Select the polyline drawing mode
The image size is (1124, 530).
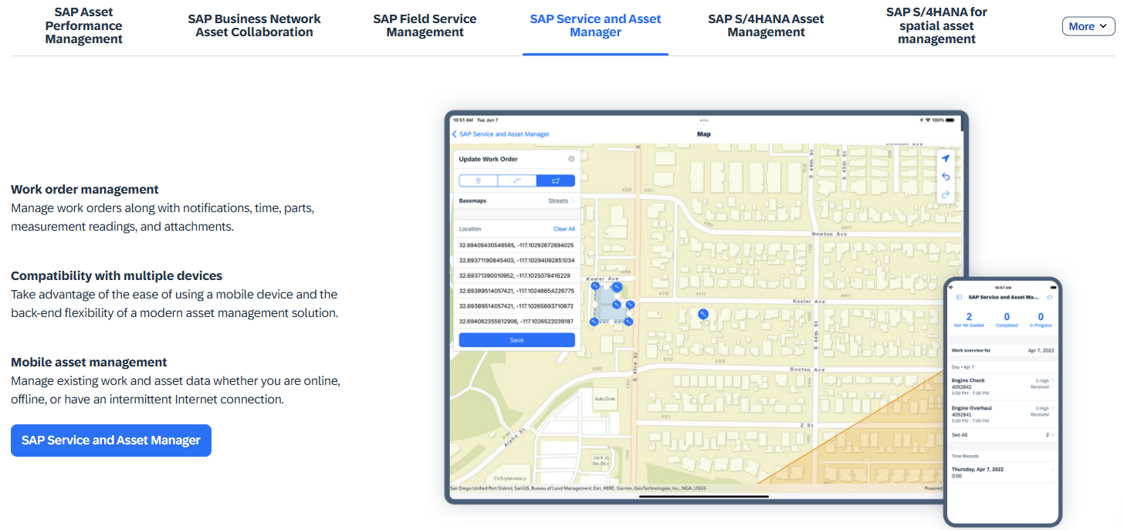[517, 181]
